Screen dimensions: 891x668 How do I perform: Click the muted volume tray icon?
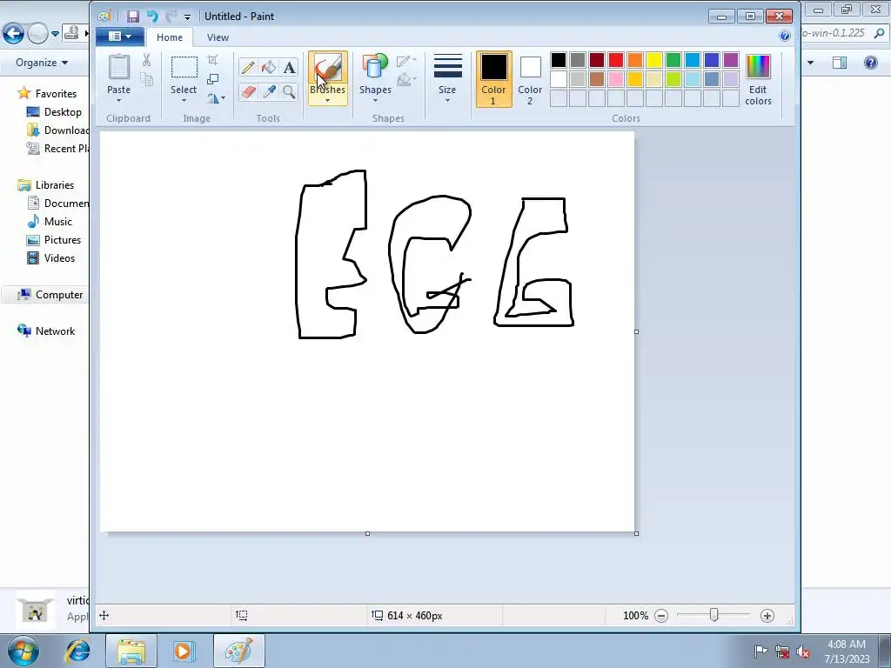point(803,651)
